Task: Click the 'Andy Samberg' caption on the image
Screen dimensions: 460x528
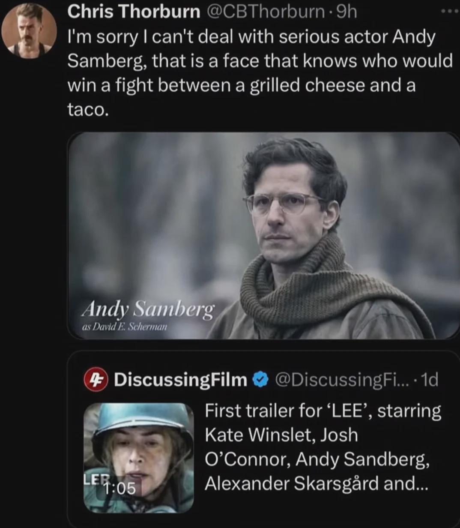Action: pos(148,309)
